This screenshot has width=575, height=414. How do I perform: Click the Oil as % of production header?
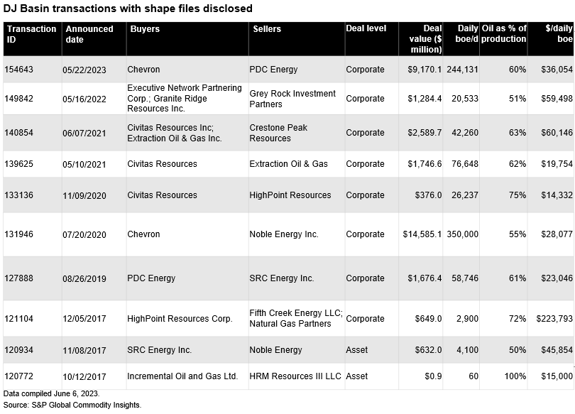tap(503, 34)
